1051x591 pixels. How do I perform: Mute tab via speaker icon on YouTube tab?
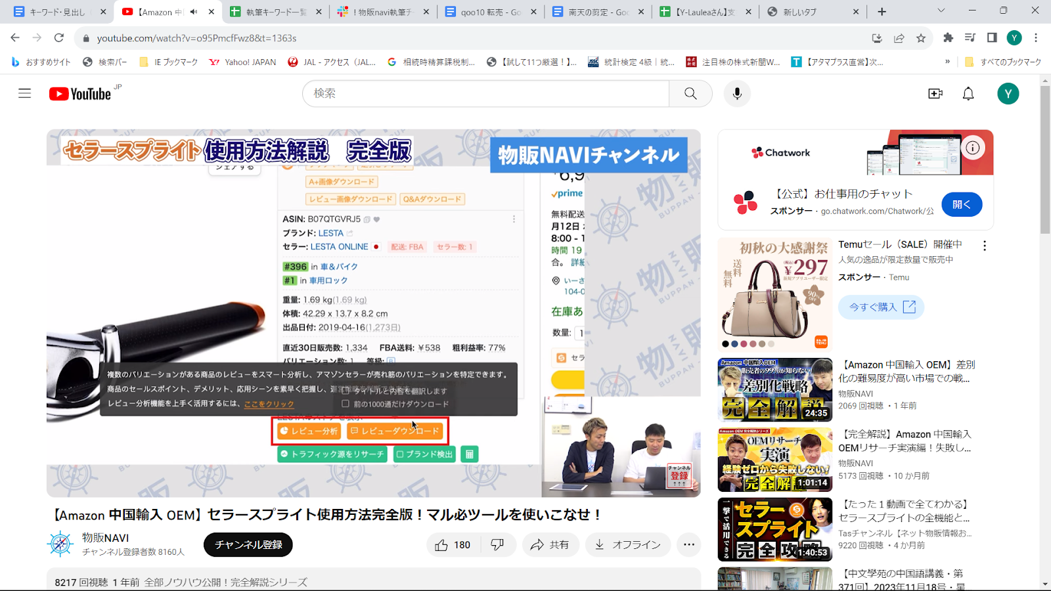coord(194,12)
